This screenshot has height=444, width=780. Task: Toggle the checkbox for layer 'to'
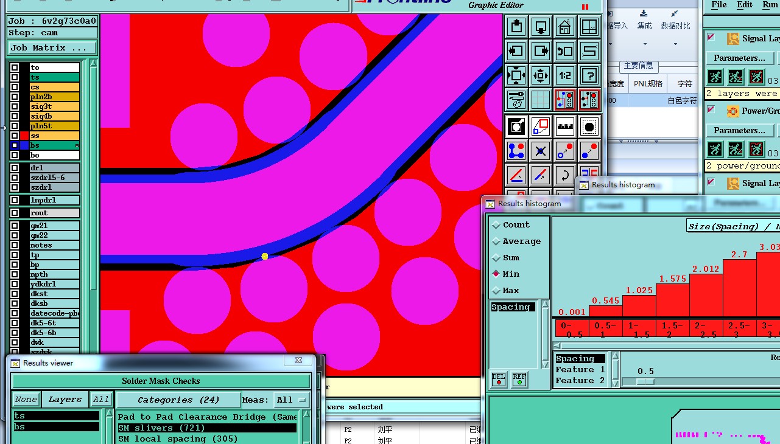pos(15,68)
